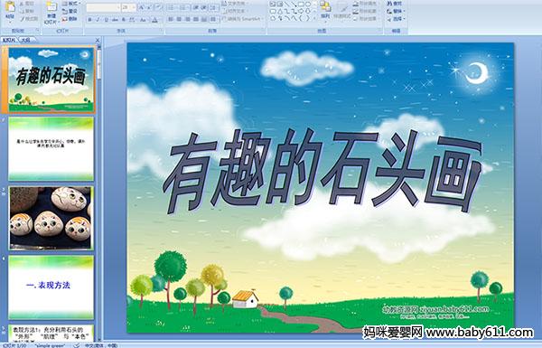The height and width of the screenshot is (348, 542).
Task: Toggle Italic formatting
Action: pos(98,20)
